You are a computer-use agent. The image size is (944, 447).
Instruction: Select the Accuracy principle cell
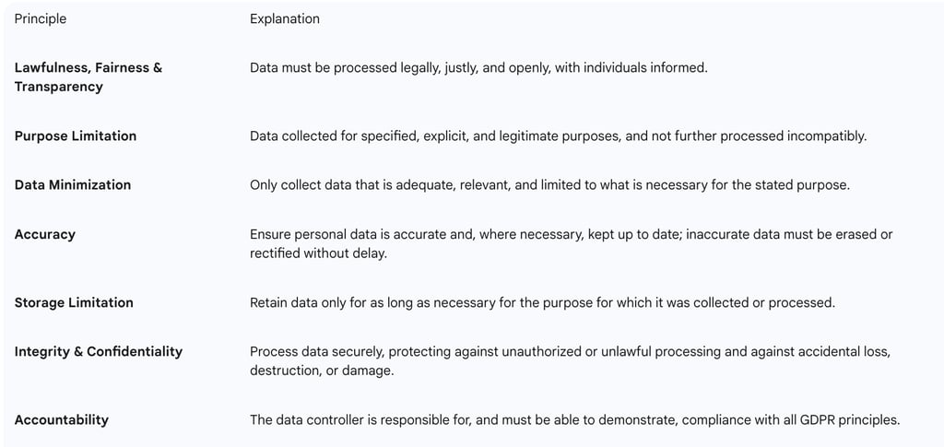(44, 235)
